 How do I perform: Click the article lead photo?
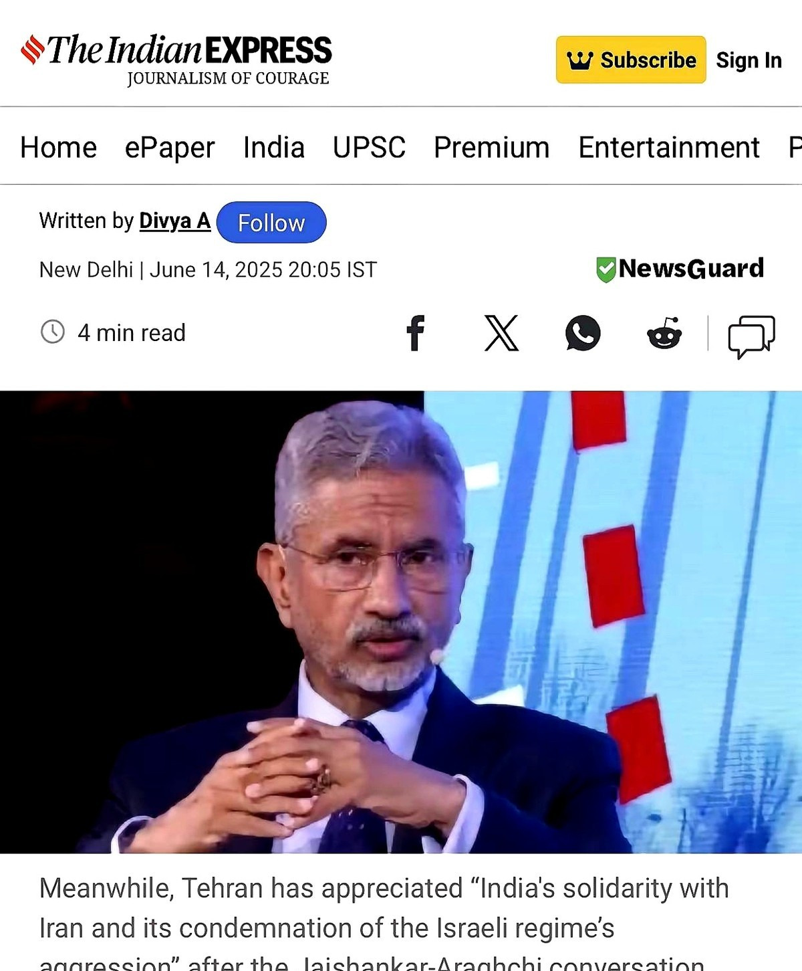(401, 622)
